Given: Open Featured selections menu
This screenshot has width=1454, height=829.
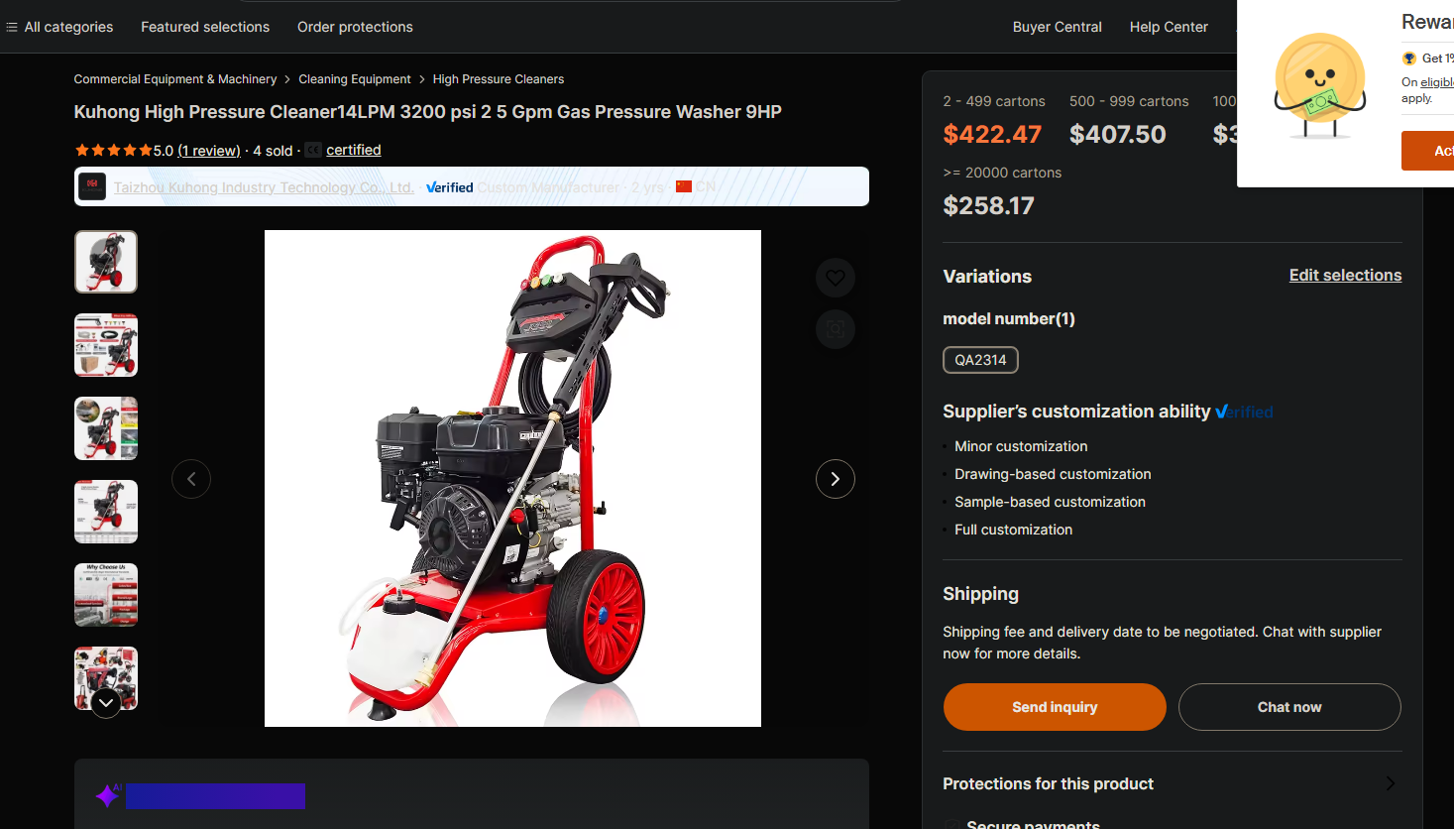Looking at the screenshot, I should pos(205,27).
